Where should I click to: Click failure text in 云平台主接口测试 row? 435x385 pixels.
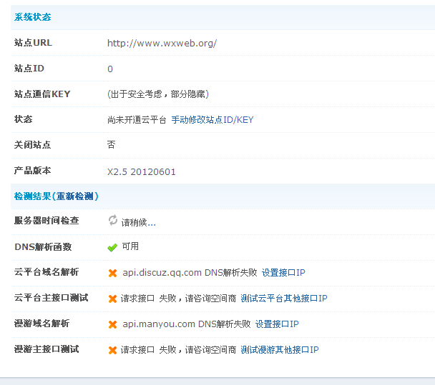tap(178, 299)
